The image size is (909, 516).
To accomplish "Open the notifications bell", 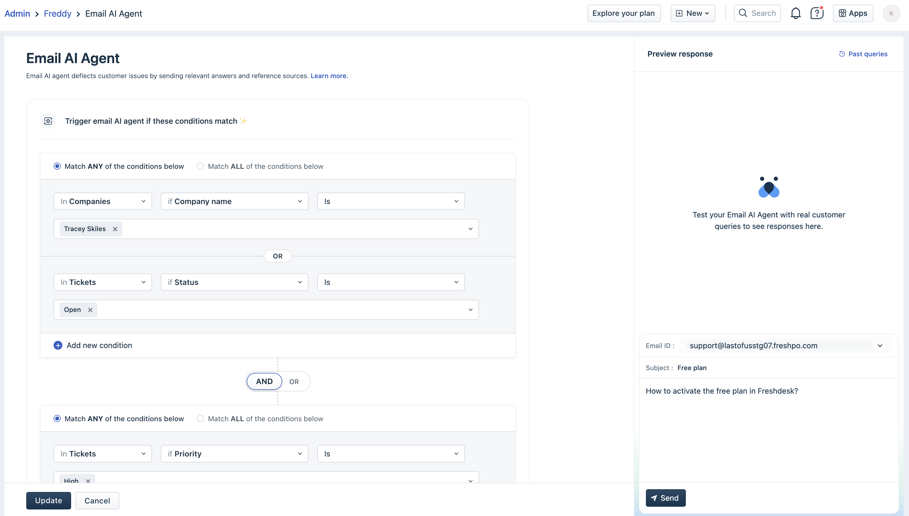I will [x=796, y=13].
